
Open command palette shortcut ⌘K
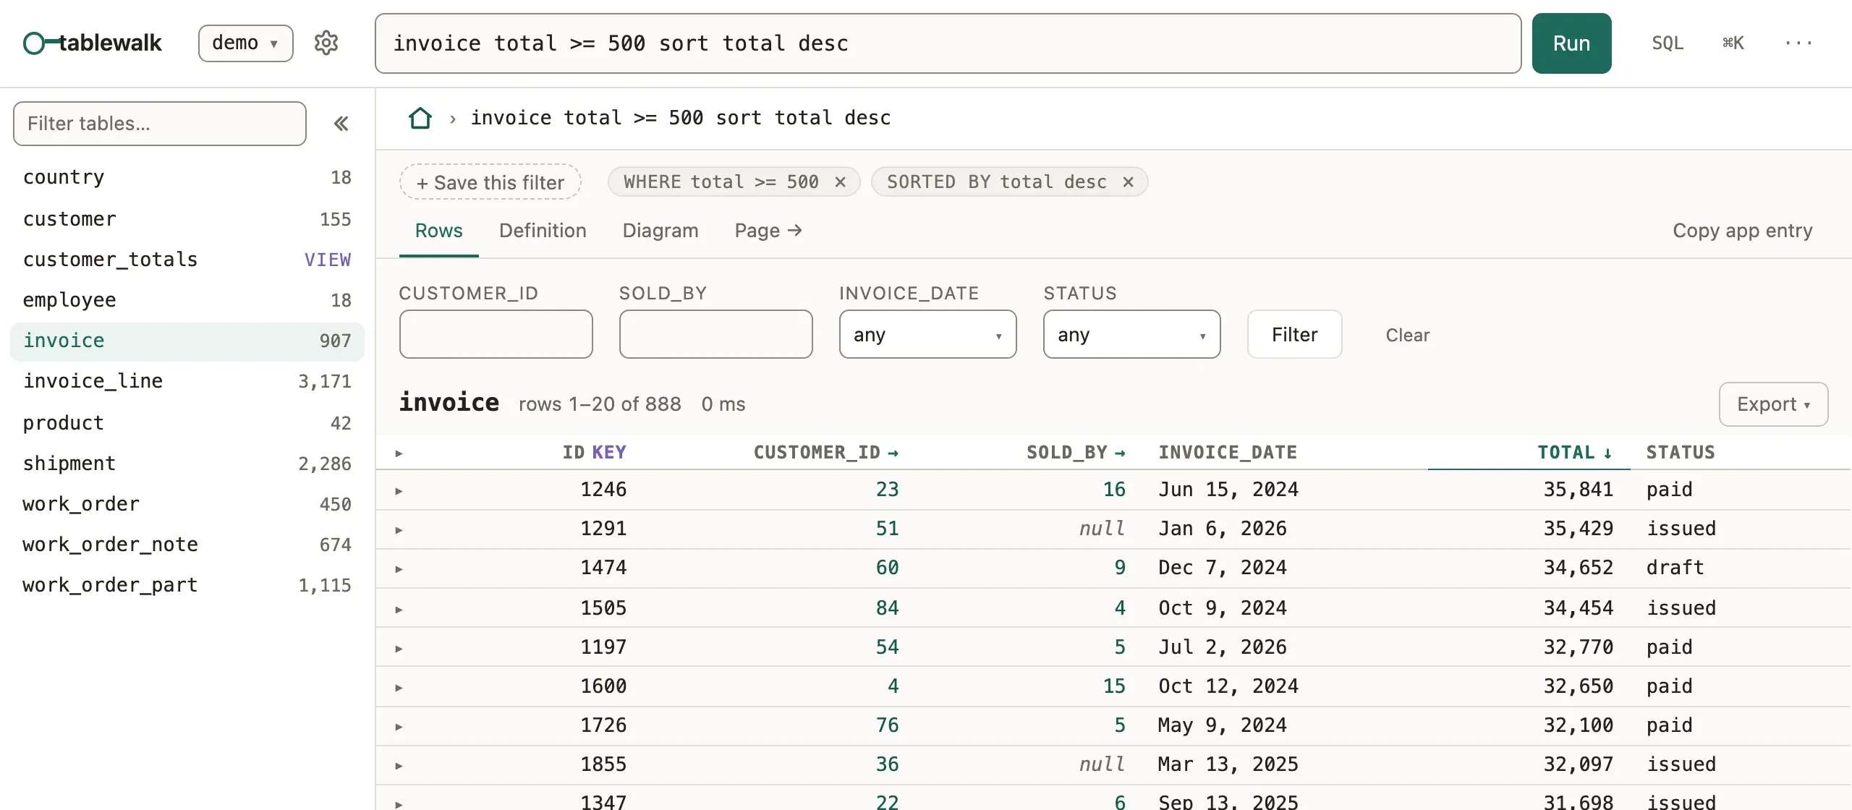(x=1733, y=43)
